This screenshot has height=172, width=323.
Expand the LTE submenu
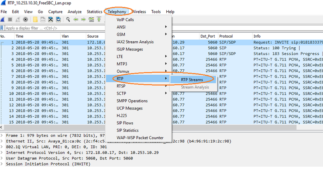click(x=138, y=57)
